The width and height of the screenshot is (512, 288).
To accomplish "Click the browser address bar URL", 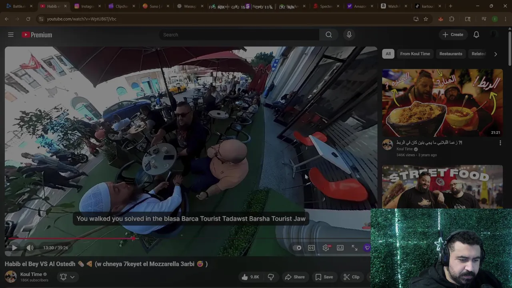I will click(x=82, y=19).
